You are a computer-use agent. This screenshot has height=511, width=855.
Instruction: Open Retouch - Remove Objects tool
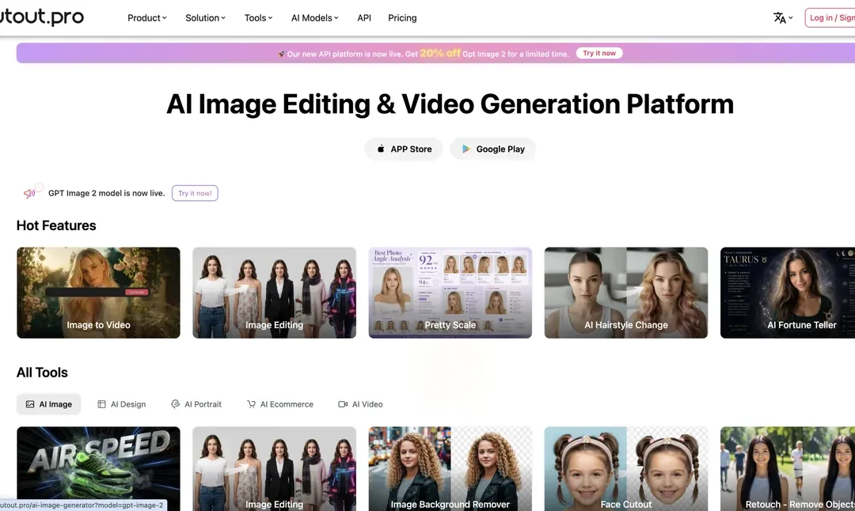[x=788, y=468]
